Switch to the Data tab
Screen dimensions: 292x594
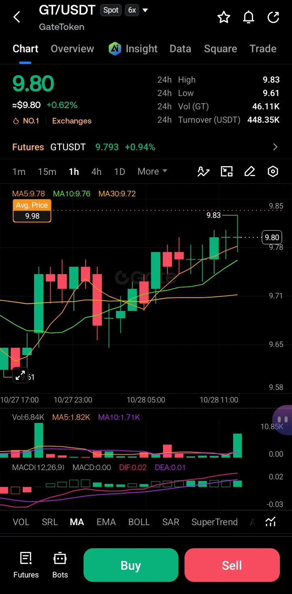pos(180,49)
